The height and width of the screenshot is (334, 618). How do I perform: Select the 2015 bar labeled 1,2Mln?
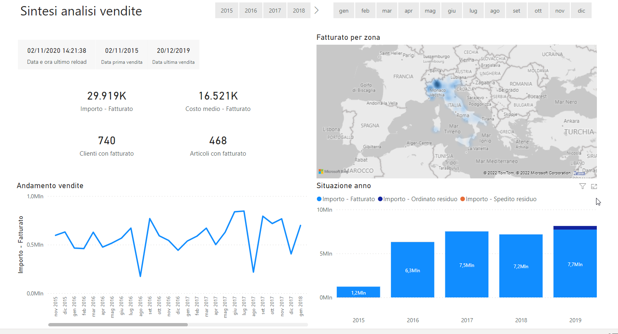tap(358, 292)
